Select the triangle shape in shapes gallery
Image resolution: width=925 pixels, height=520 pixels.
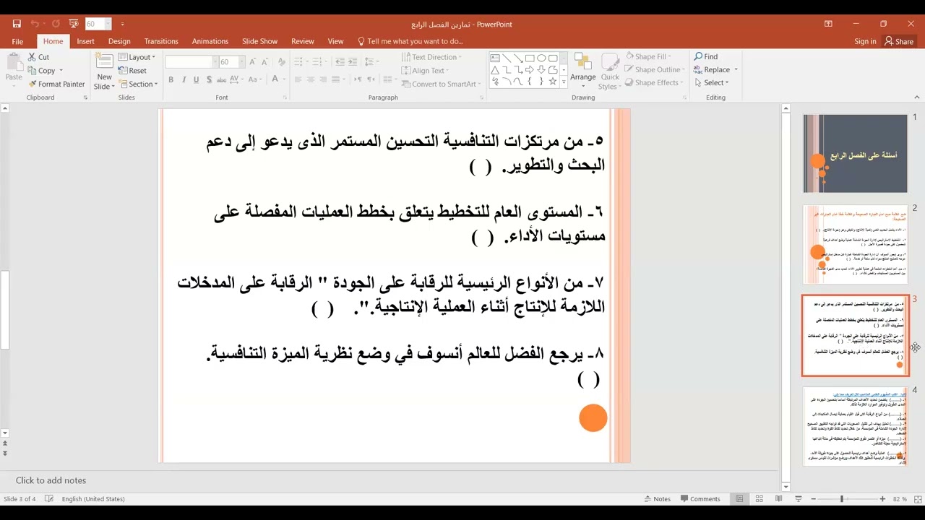click(495, 70)
